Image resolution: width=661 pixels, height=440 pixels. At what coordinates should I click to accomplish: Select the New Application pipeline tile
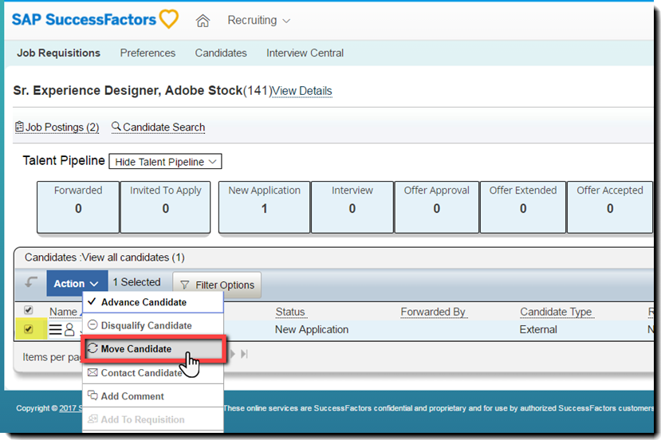pyautogui.click(x=264, y=206)
